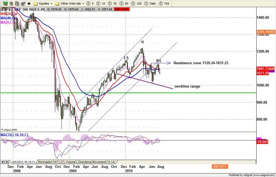Click the grid layout toolbar icon

(x=11, y=4)
